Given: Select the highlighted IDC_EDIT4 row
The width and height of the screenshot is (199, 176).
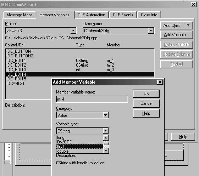Looking at the screenshot, I should 80,74.
